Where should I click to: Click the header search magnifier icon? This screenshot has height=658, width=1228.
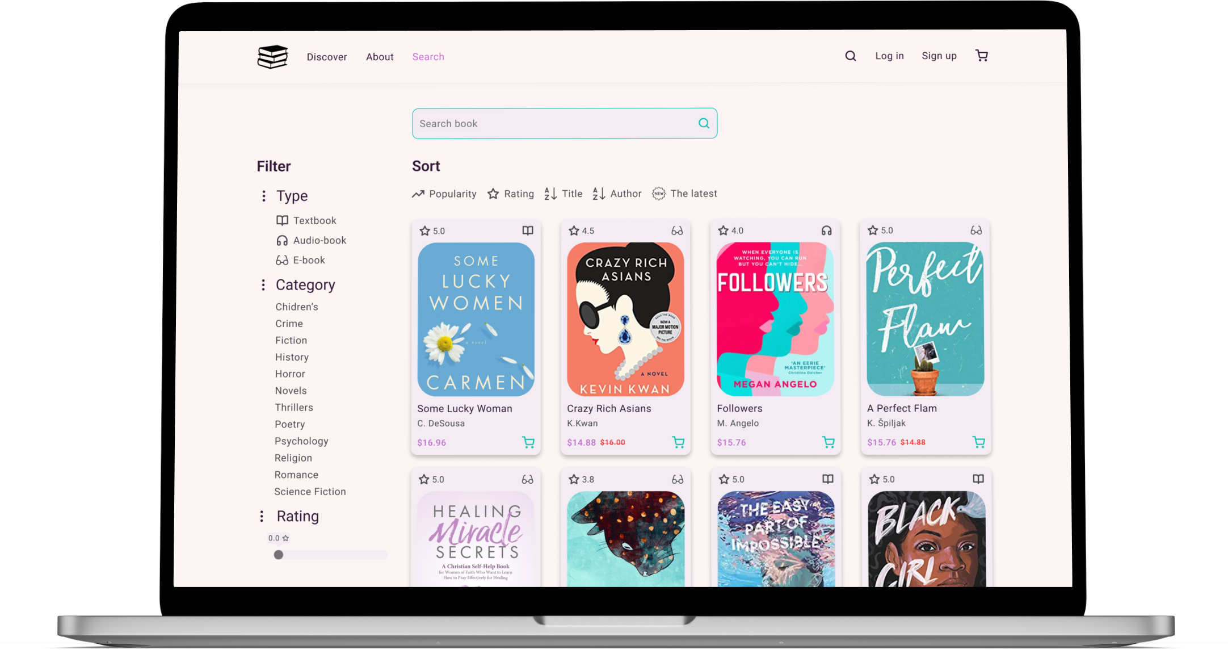pos(850,56)
